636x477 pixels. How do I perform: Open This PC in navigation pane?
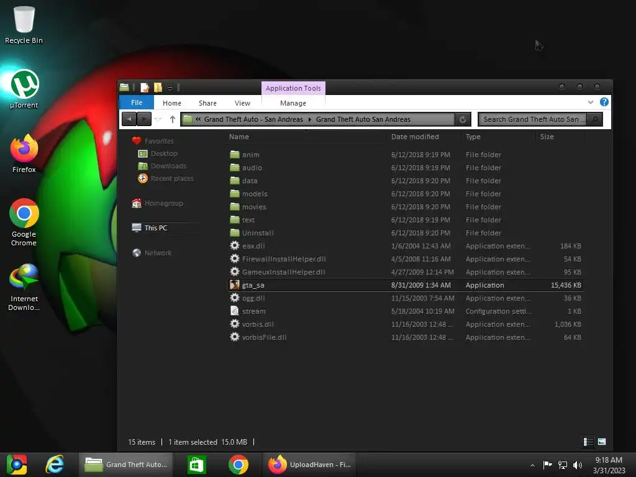pos(149,228)
